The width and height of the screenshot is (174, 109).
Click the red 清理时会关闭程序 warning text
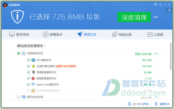coord(66,66)
